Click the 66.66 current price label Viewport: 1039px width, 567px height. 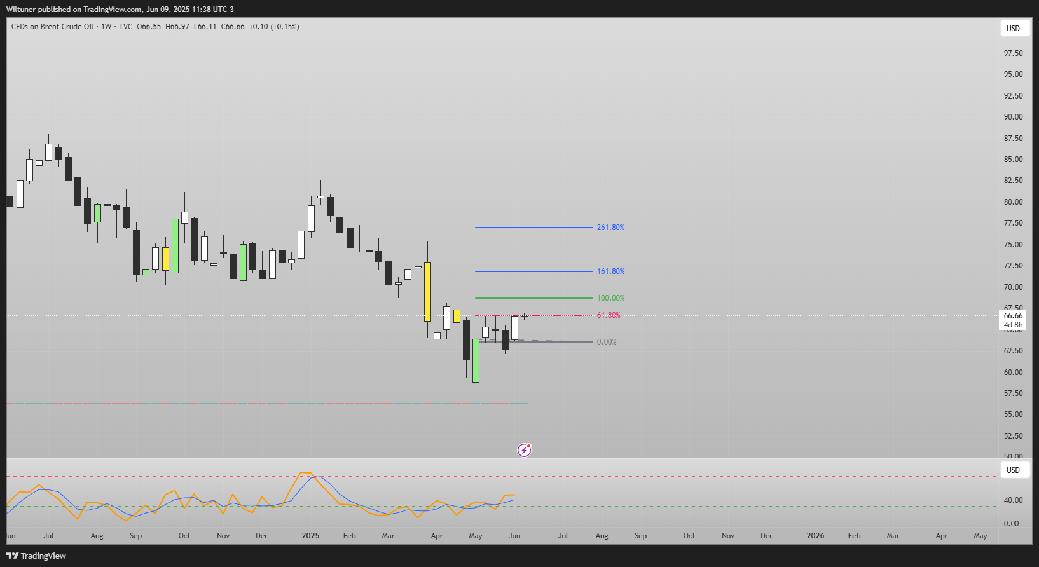(1013, 316)
